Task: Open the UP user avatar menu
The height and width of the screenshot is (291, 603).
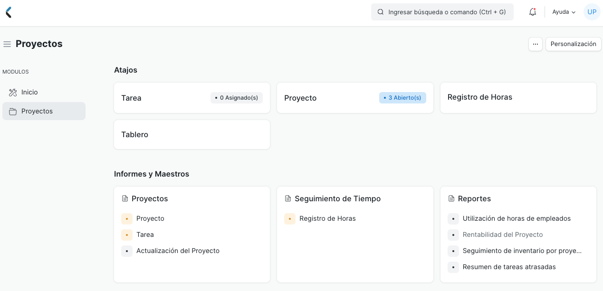Action: tap(592, 12)
